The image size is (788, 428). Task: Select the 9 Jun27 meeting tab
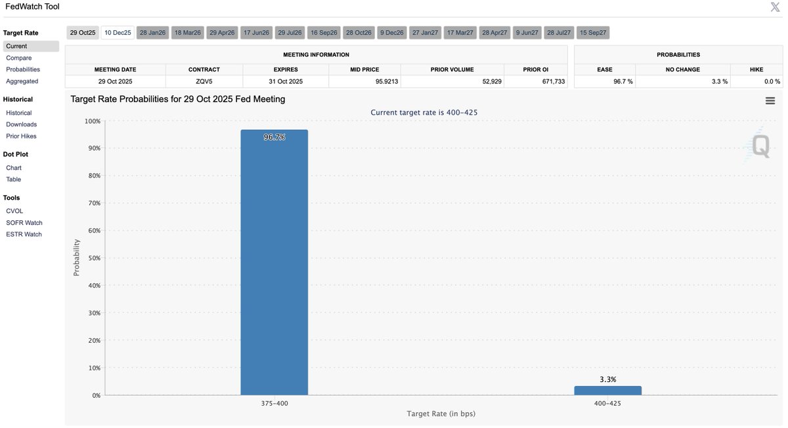tap(527, 32)
